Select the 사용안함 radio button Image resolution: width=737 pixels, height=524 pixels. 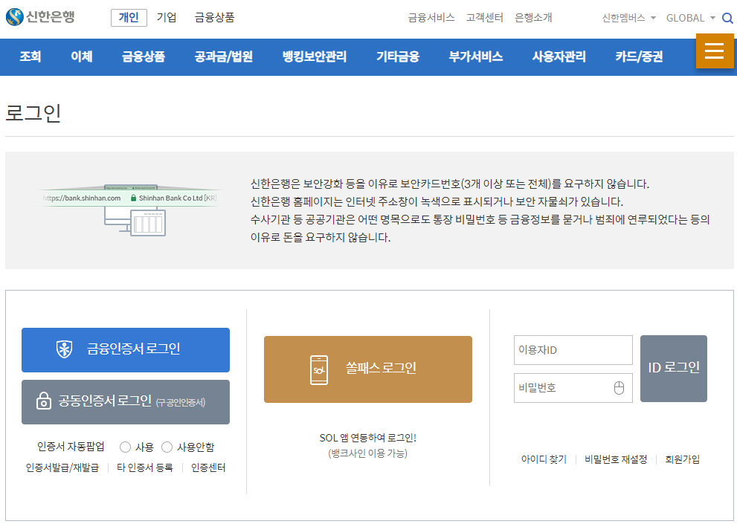(167, 446)
